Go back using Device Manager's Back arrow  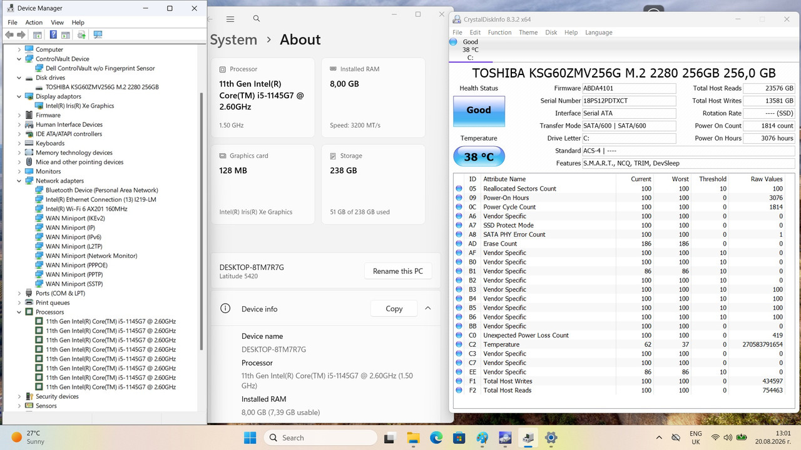point(9,35)
